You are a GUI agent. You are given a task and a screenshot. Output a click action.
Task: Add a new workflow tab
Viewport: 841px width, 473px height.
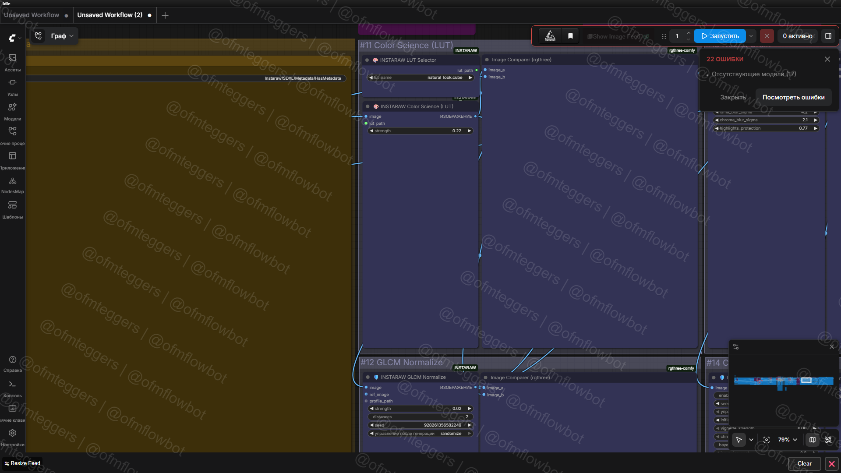[x=165, y=15]
